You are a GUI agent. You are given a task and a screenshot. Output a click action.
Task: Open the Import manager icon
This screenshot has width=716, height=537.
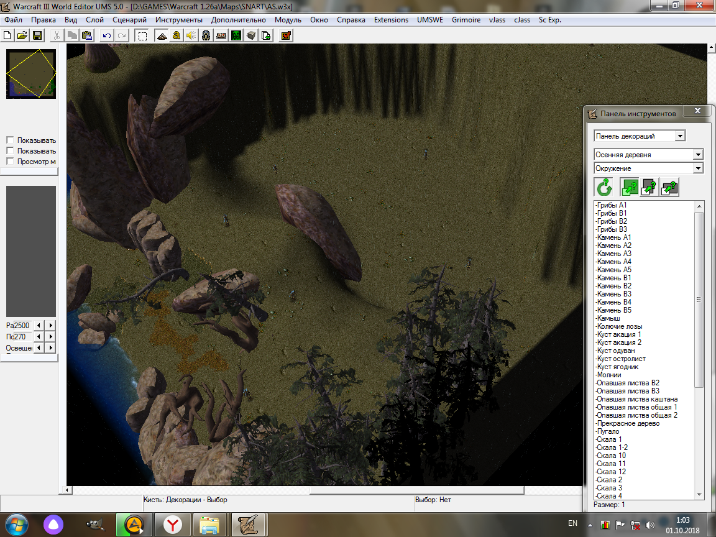pyautogui.click(x=266, y=35)
